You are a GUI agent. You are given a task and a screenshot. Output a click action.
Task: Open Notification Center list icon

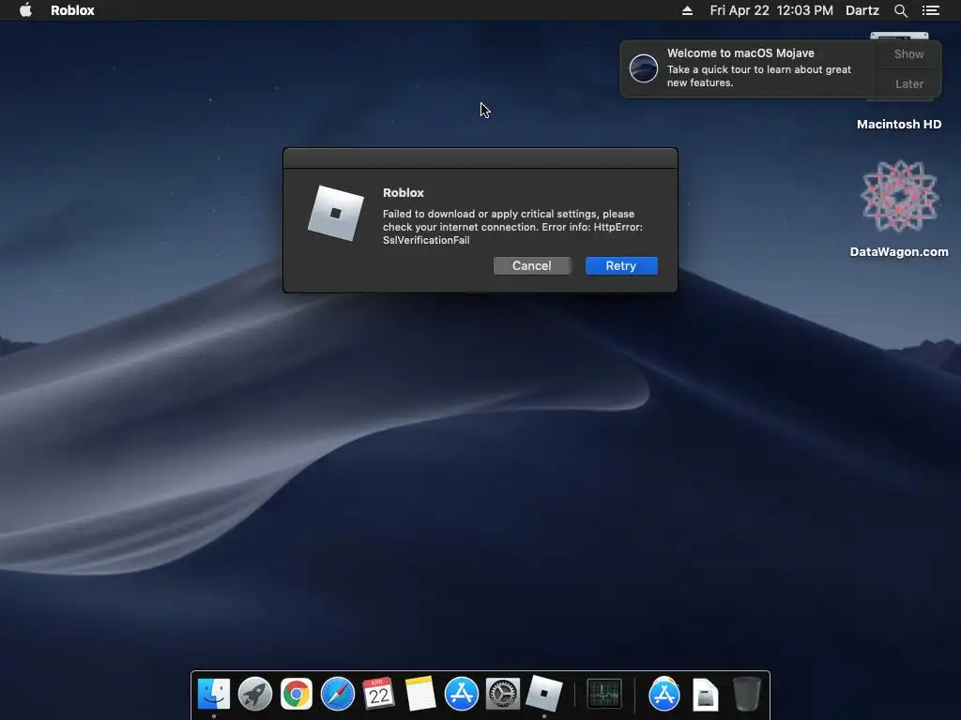930,10
